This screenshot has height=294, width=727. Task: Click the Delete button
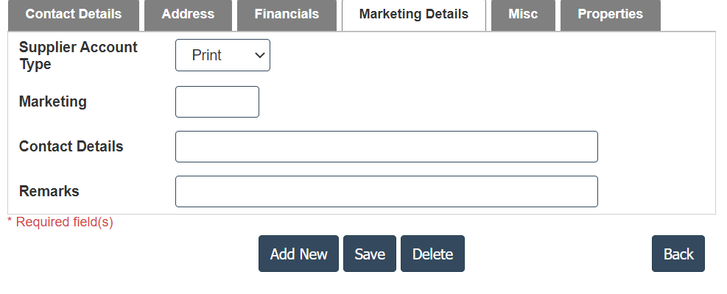point(432,254)
